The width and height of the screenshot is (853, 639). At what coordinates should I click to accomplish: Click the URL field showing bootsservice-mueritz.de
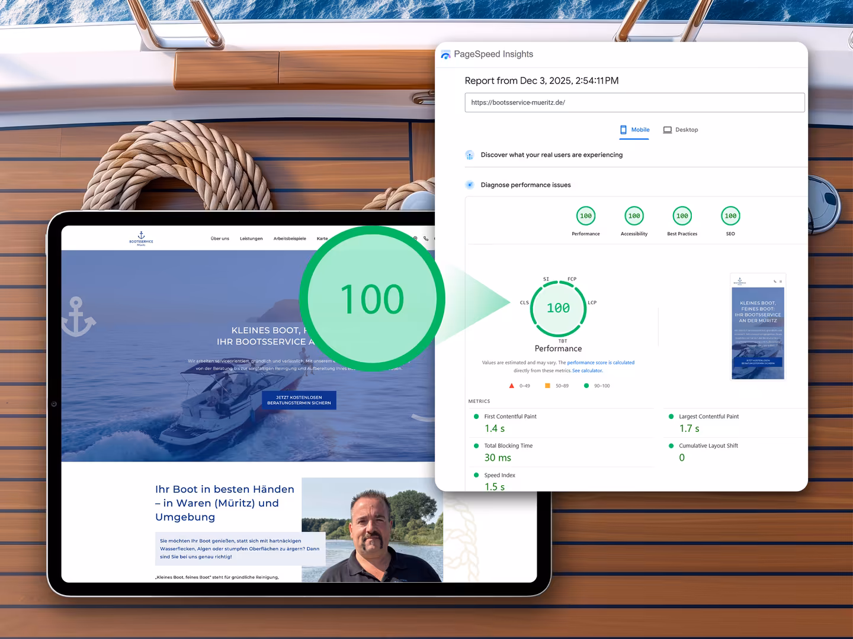[x=634, y=102]
